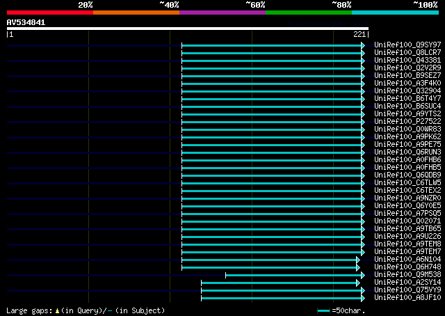Click the UniRef100_Q0WR83 label
Viewport: 445px width, 316px height.
tap(407, 129)
